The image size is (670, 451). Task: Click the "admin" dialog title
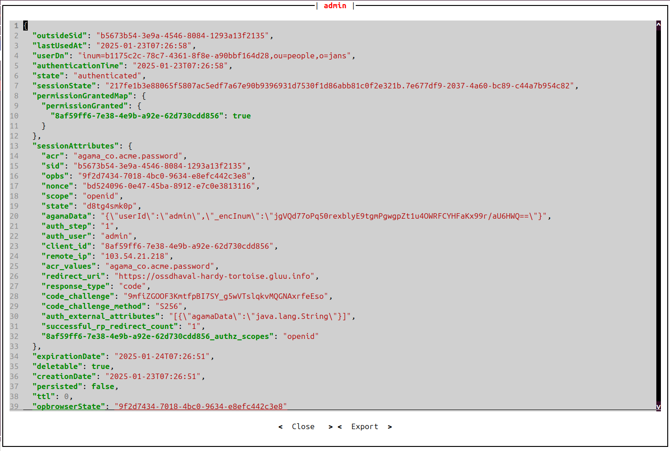click(x=335, y=5)
